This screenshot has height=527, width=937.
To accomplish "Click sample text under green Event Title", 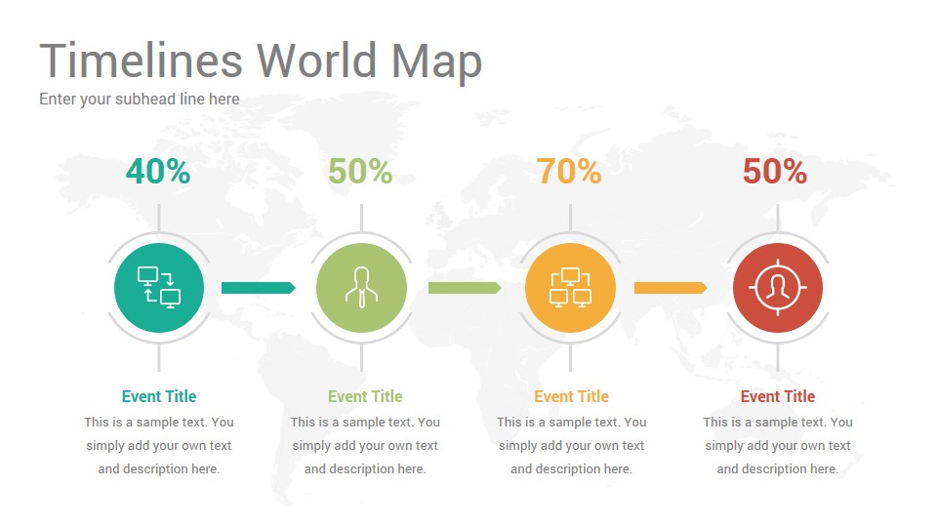I will coord(365,446).
